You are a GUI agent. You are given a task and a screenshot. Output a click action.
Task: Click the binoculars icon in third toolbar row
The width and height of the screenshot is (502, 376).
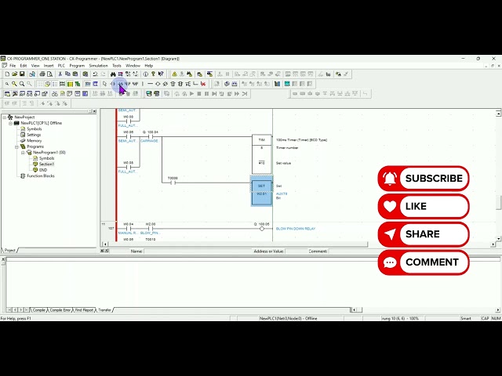click(55, 94)
